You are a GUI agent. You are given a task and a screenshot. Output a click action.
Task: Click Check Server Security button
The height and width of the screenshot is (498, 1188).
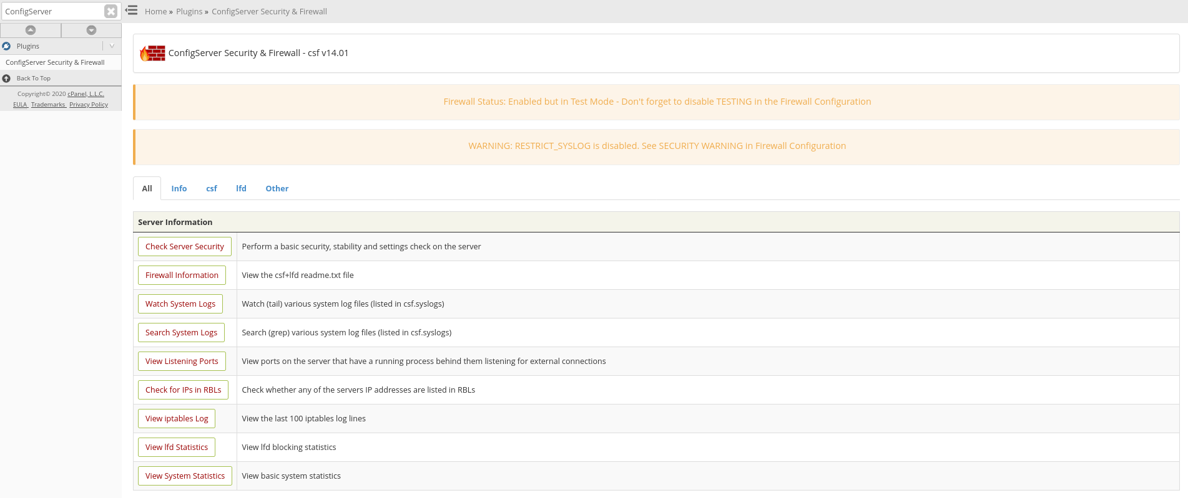[x=185, y=246]
